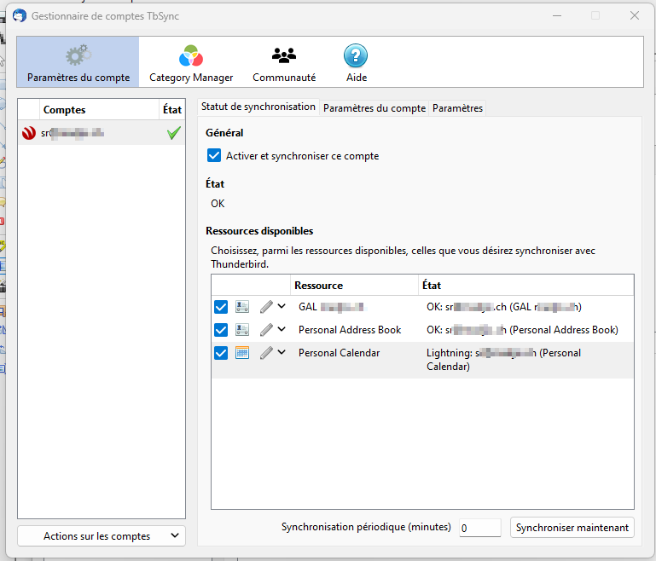Uncheck the GAL resource checkbox

point(221,307)
